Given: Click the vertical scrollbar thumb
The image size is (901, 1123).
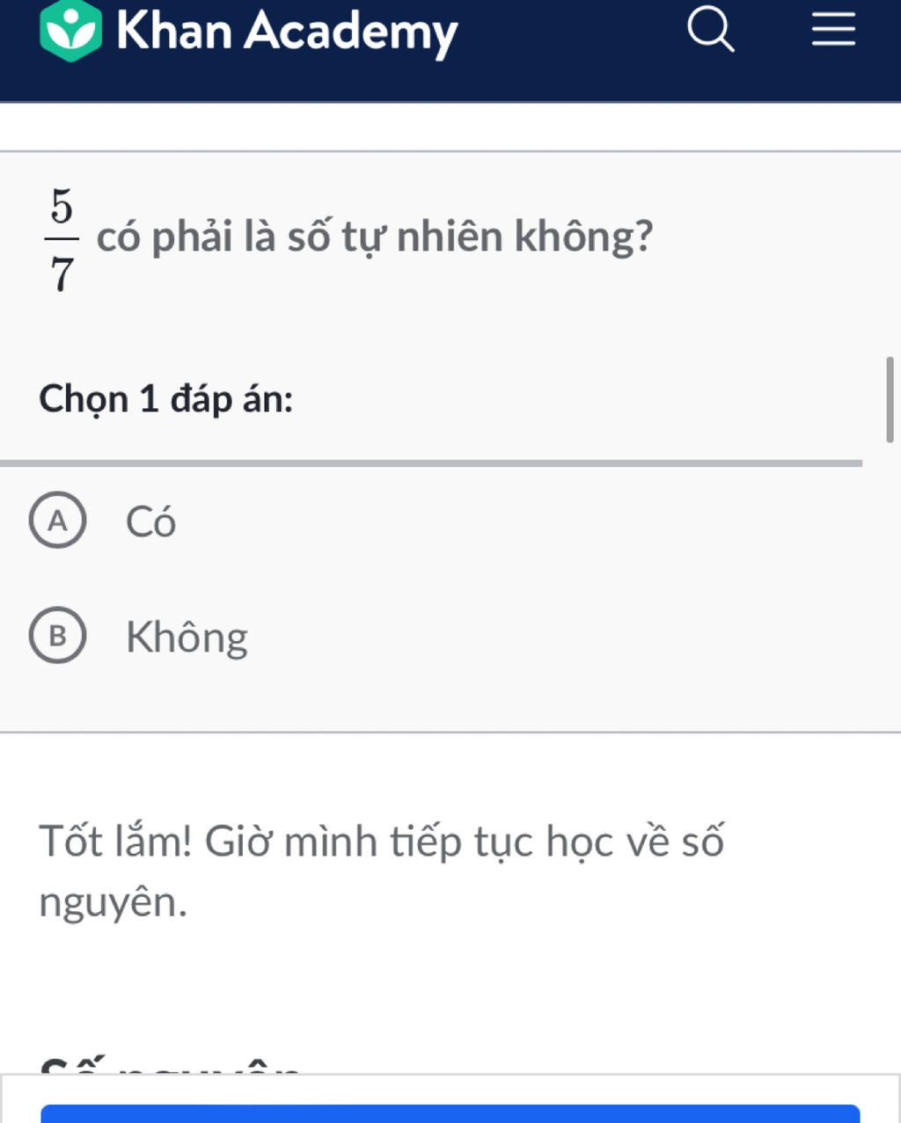Looking at the screenshot, I should pos(890,399).
